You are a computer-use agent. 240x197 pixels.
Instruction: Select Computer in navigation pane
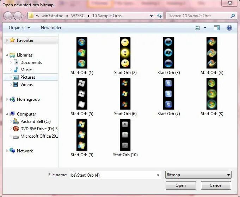[26, 114]
